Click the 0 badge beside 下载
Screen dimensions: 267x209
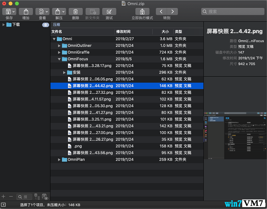pyautogui.click(x=45, y=25)
